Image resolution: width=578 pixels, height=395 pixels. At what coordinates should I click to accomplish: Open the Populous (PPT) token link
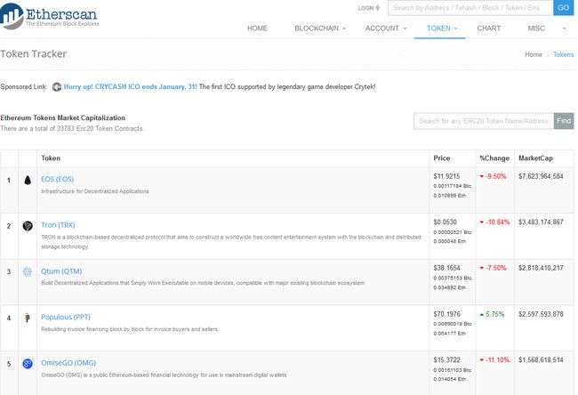66,317
